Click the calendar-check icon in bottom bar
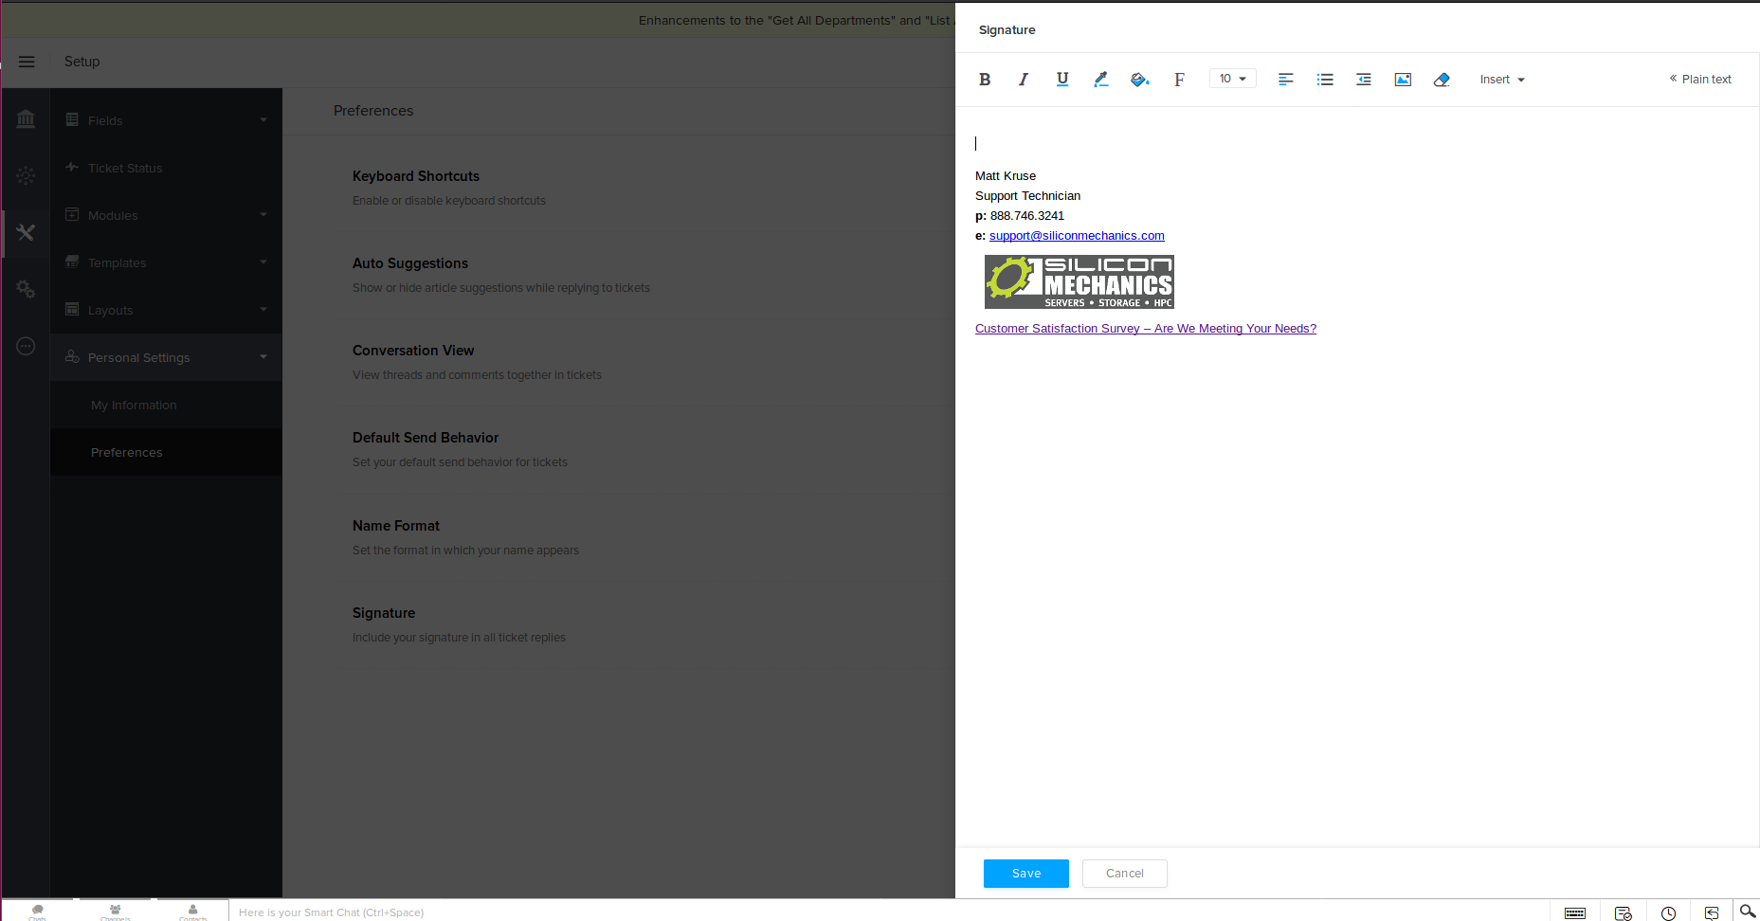The width and height of the screenshot is (1760, 921). coord(1623,912)
